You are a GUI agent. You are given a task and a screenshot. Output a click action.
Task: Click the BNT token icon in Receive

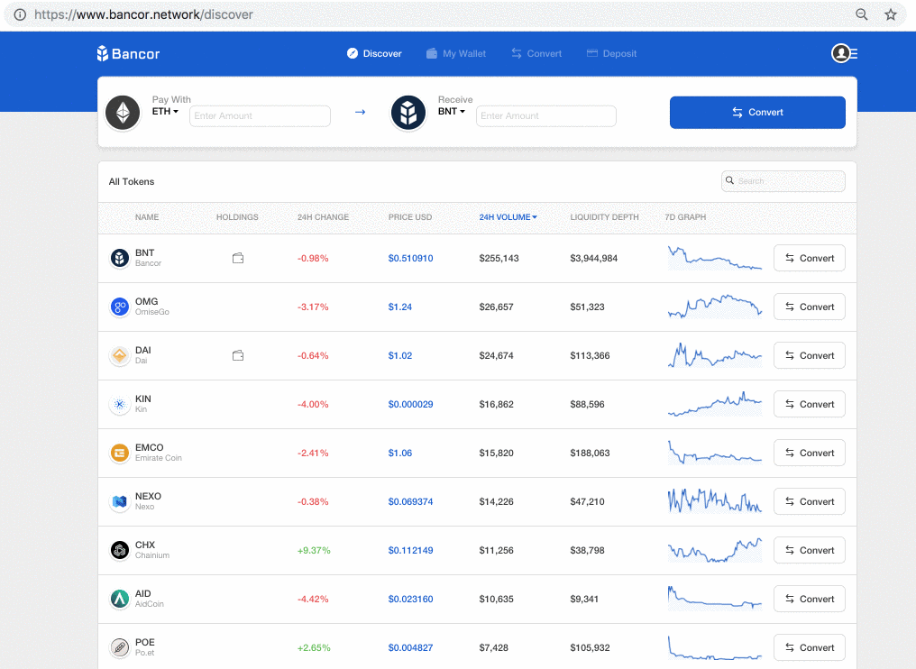pyautogui.click(x=408, y=112)
